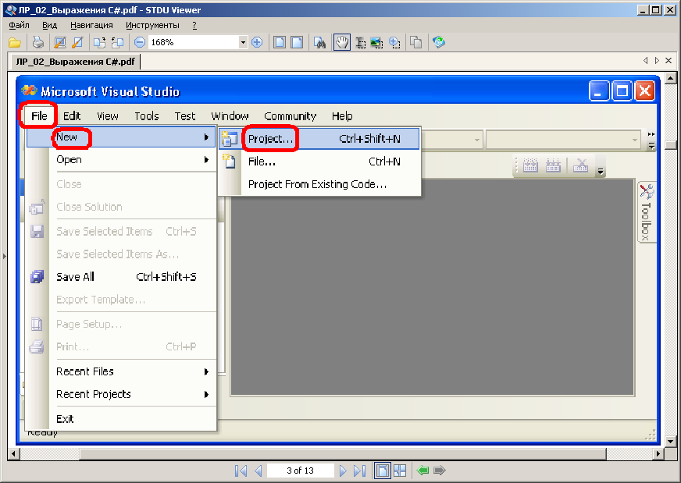Navigate back with the green arrow
The height and width of the screenshot is (483, 681).
pyautogui.click(x=423, y=471)
